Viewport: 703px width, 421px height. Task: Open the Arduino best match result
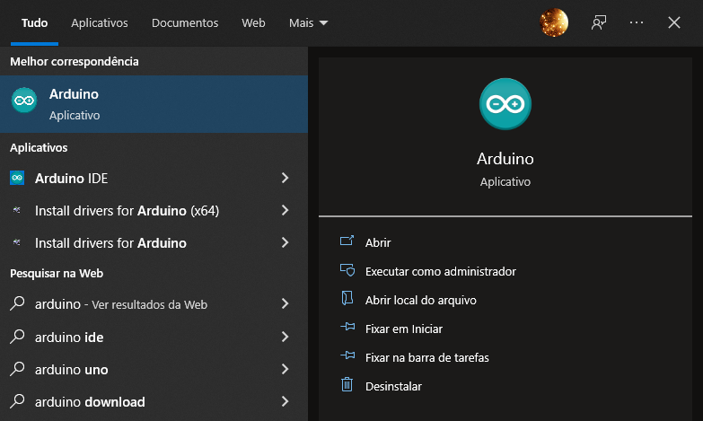pos(154,104)
